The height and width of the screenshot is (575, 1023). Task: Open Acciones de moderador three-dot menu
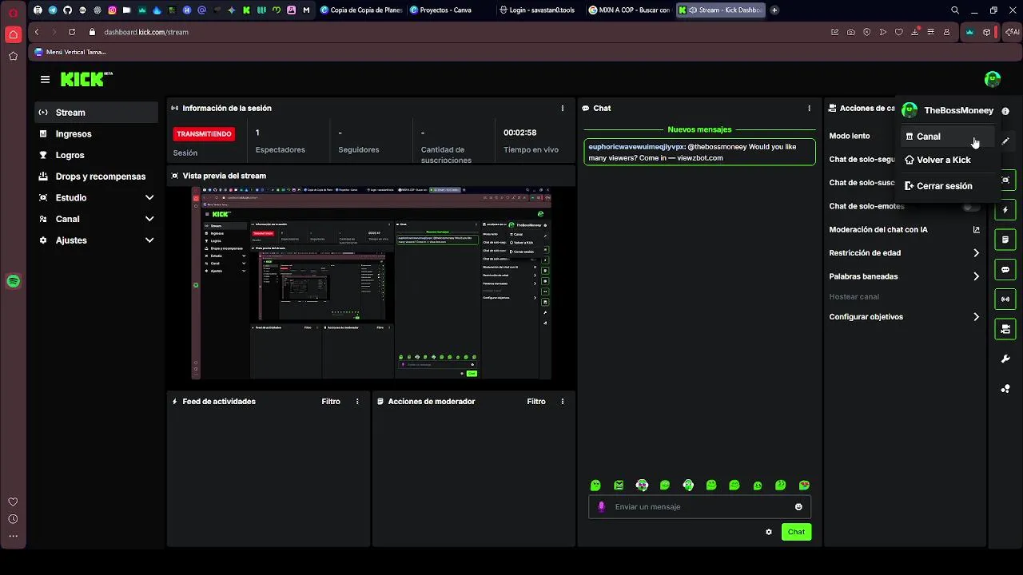tap(563, 402)
